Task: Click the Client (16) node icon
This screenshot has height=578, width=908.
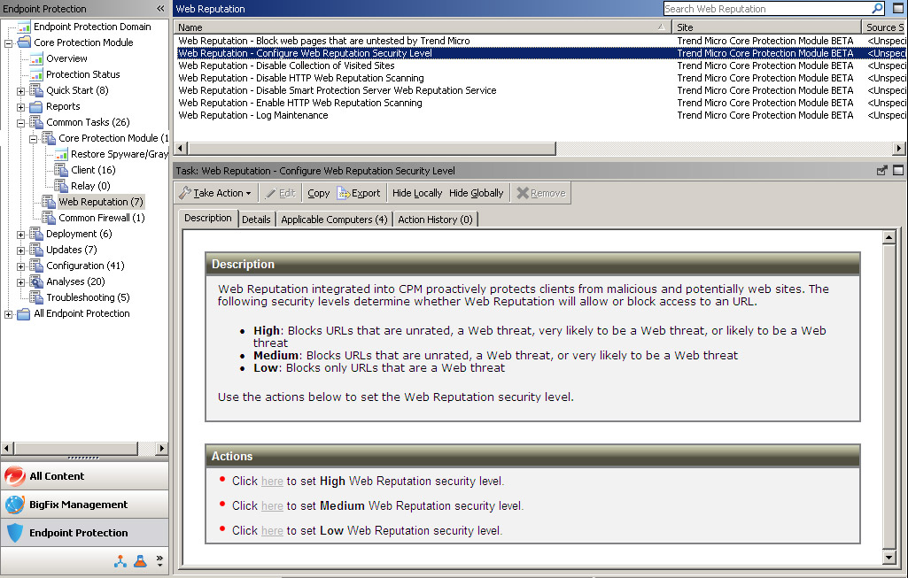Action: pos(61,170)
